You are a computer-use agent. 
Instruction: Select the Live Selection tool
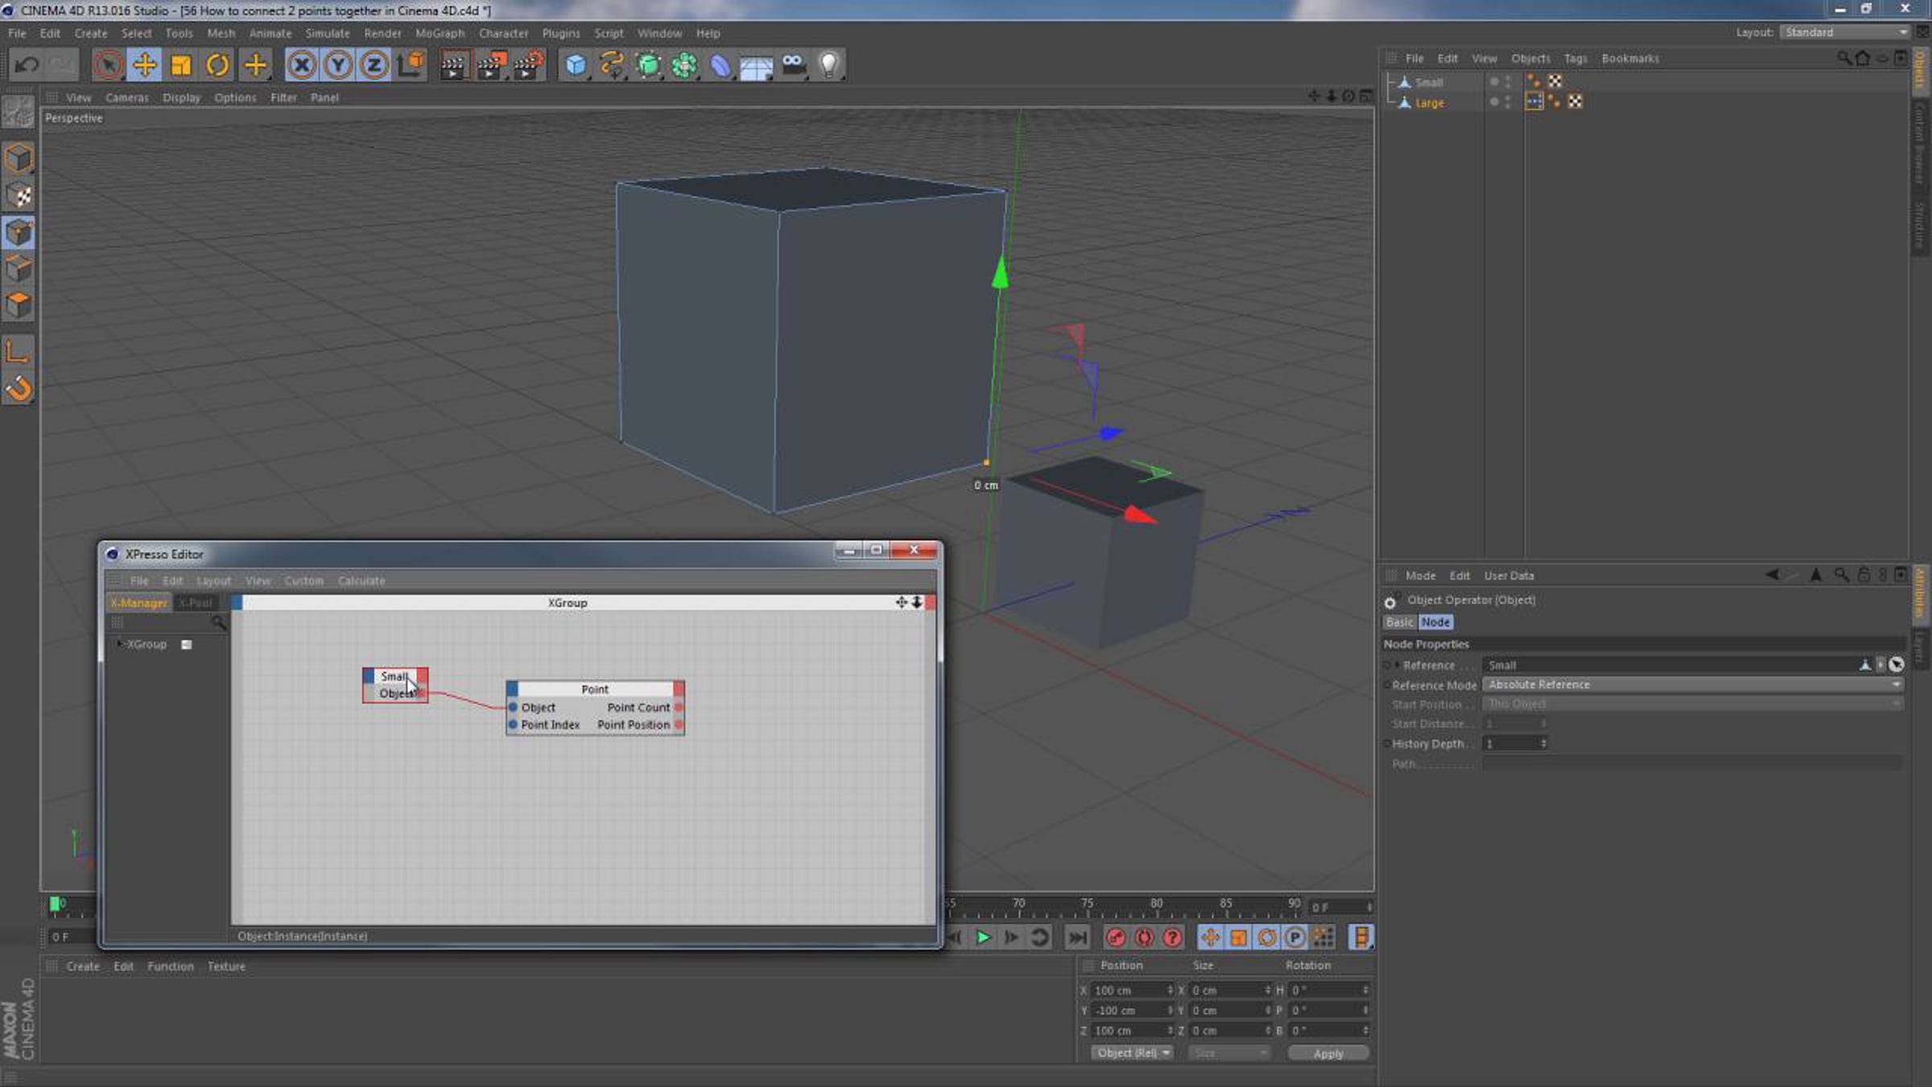pyautogui.click(x=108, y=64)
